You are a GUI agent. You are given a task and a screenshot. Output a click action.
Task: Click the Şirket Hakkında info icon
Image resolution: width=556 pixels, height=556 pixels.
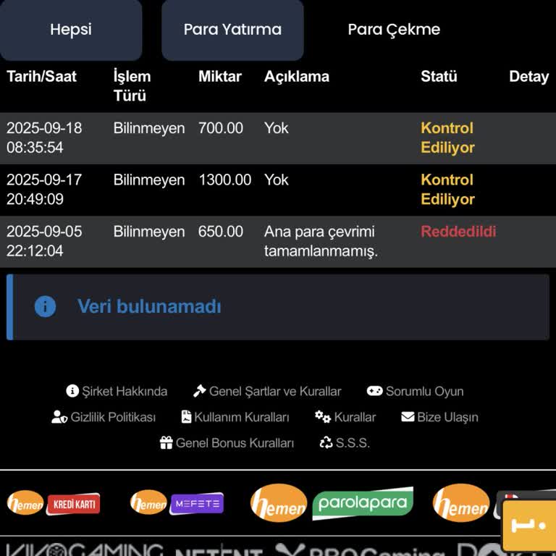[72, 391]
